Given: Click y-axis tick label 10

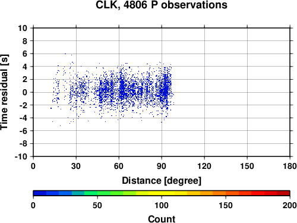Looking at the screenshot, I should (x=23, y=28).
